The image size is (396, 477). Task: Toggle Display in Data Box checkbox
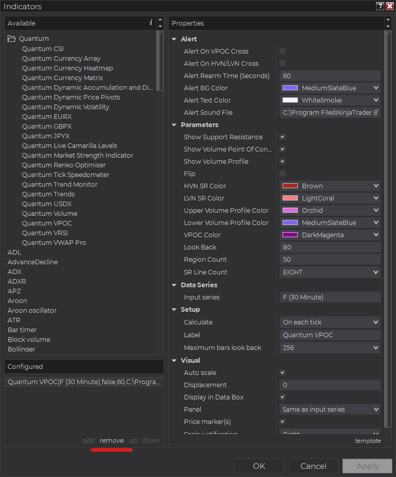tap(283, 397)
